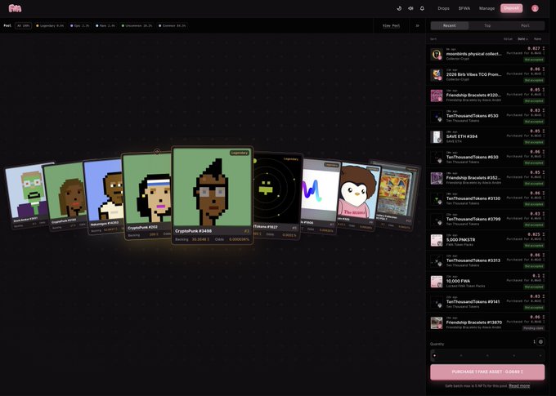The image size is (556, 396).
Task: Click the moonbirds physical collectible thumbnail
Action: click(437, 54)
